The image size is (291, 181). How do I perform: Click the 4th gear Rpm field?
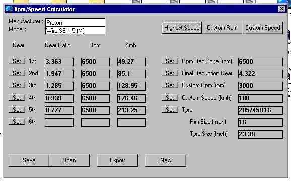point(95,98)
